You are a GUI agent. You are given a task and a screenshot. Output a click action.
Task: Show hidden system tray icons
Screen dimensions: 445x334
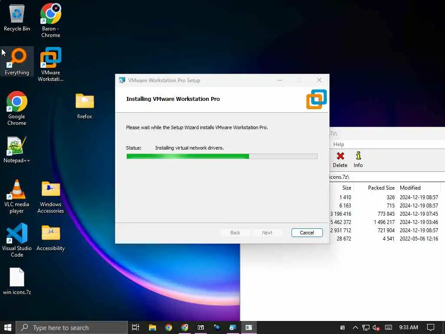point(355,327)
